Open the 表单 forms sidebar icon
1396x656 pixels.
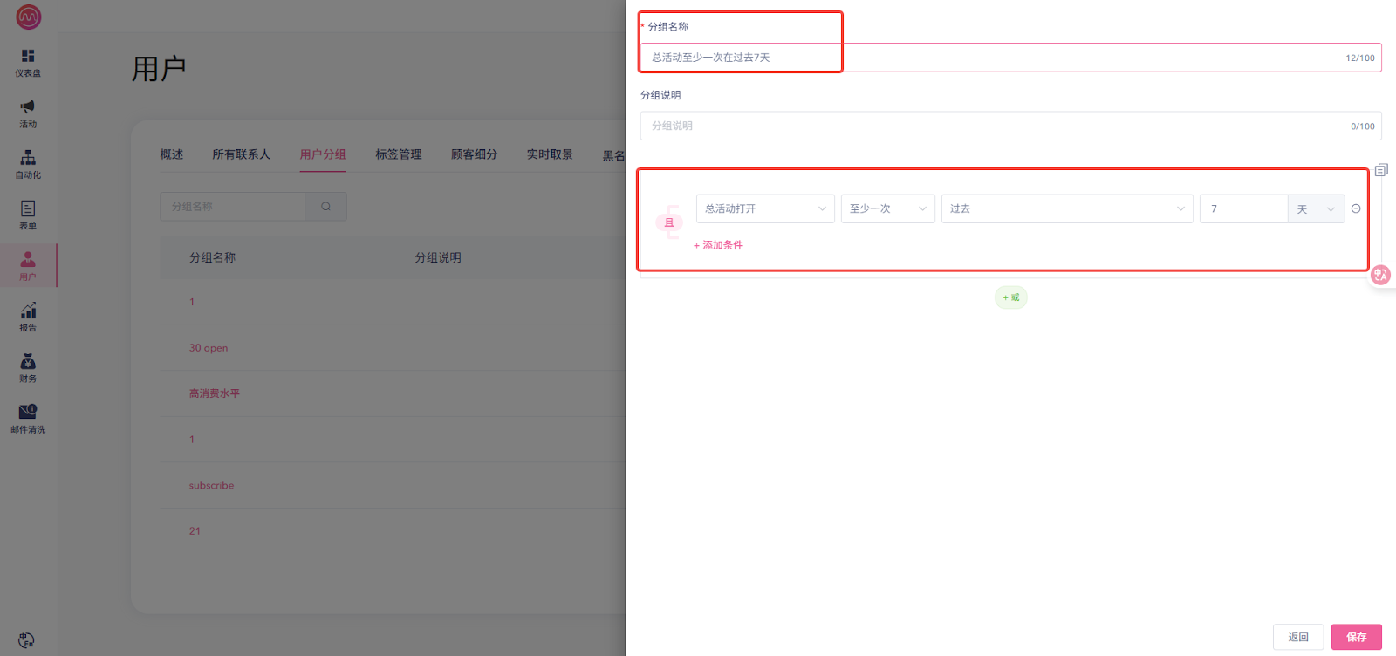[x=28, y=214]
